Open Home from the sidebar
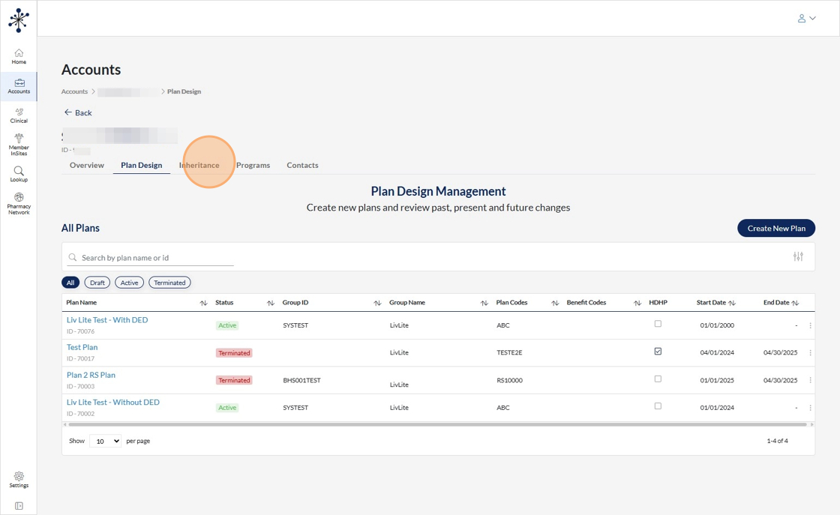840x515 pixels. [19, 56]
